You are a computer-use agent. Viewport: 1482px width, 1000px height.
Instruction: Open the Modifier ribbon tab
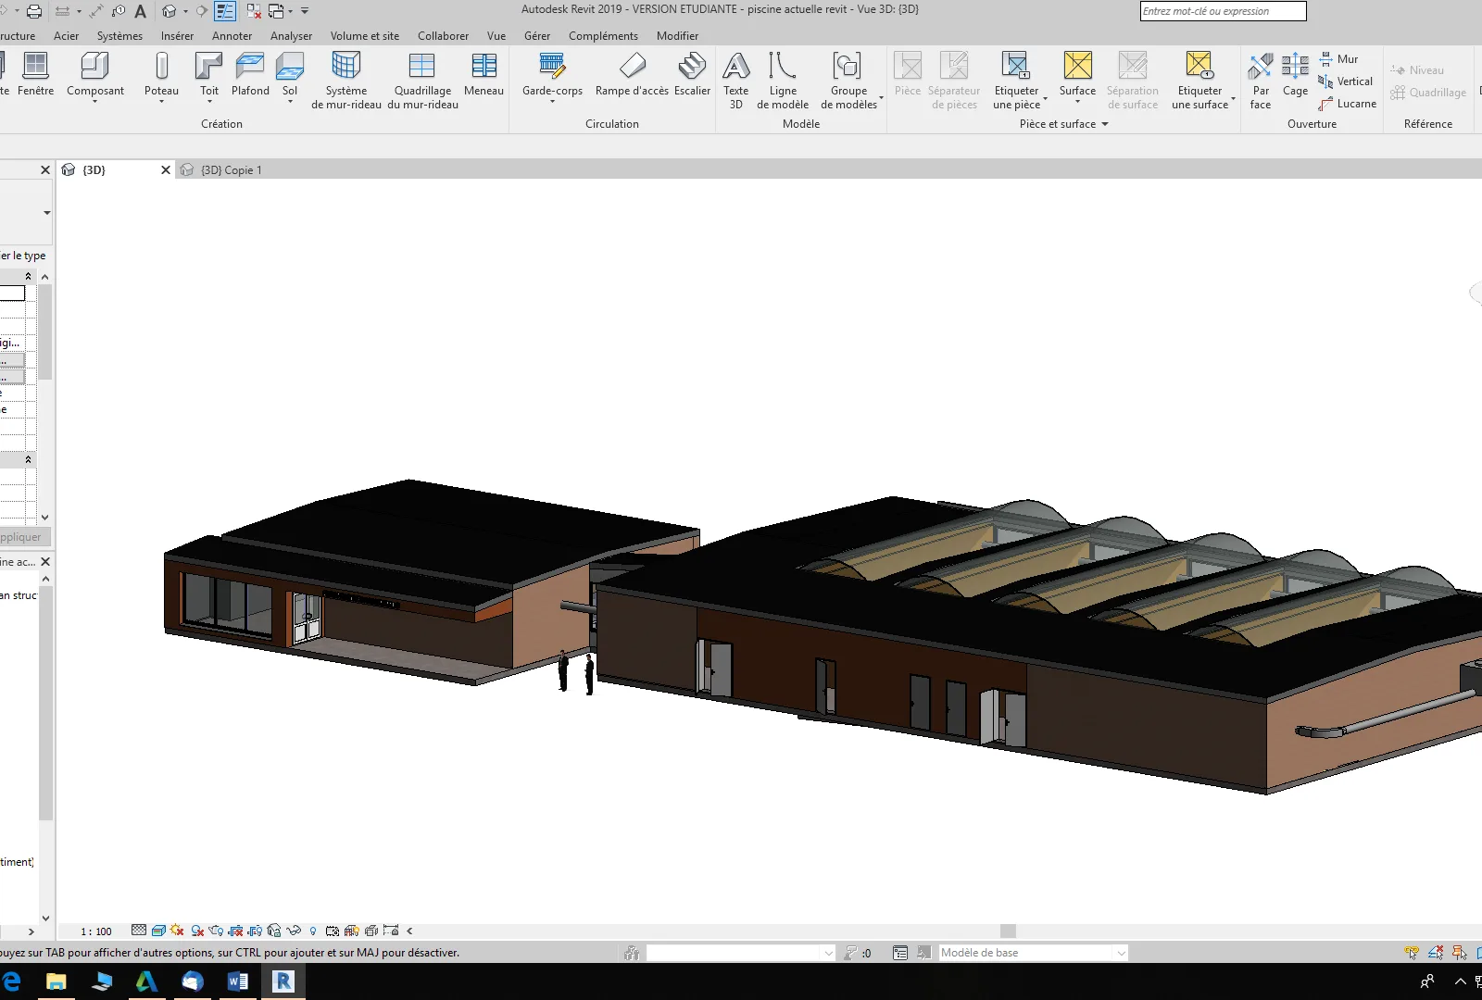point(677,36)
